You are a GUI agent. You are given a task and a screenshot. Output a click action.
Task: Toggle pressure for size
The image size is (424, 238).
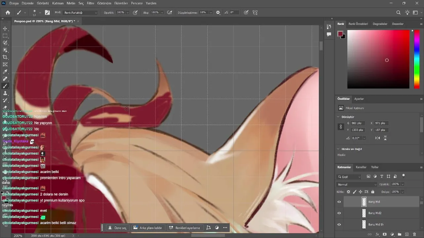[x=246, y=13]
